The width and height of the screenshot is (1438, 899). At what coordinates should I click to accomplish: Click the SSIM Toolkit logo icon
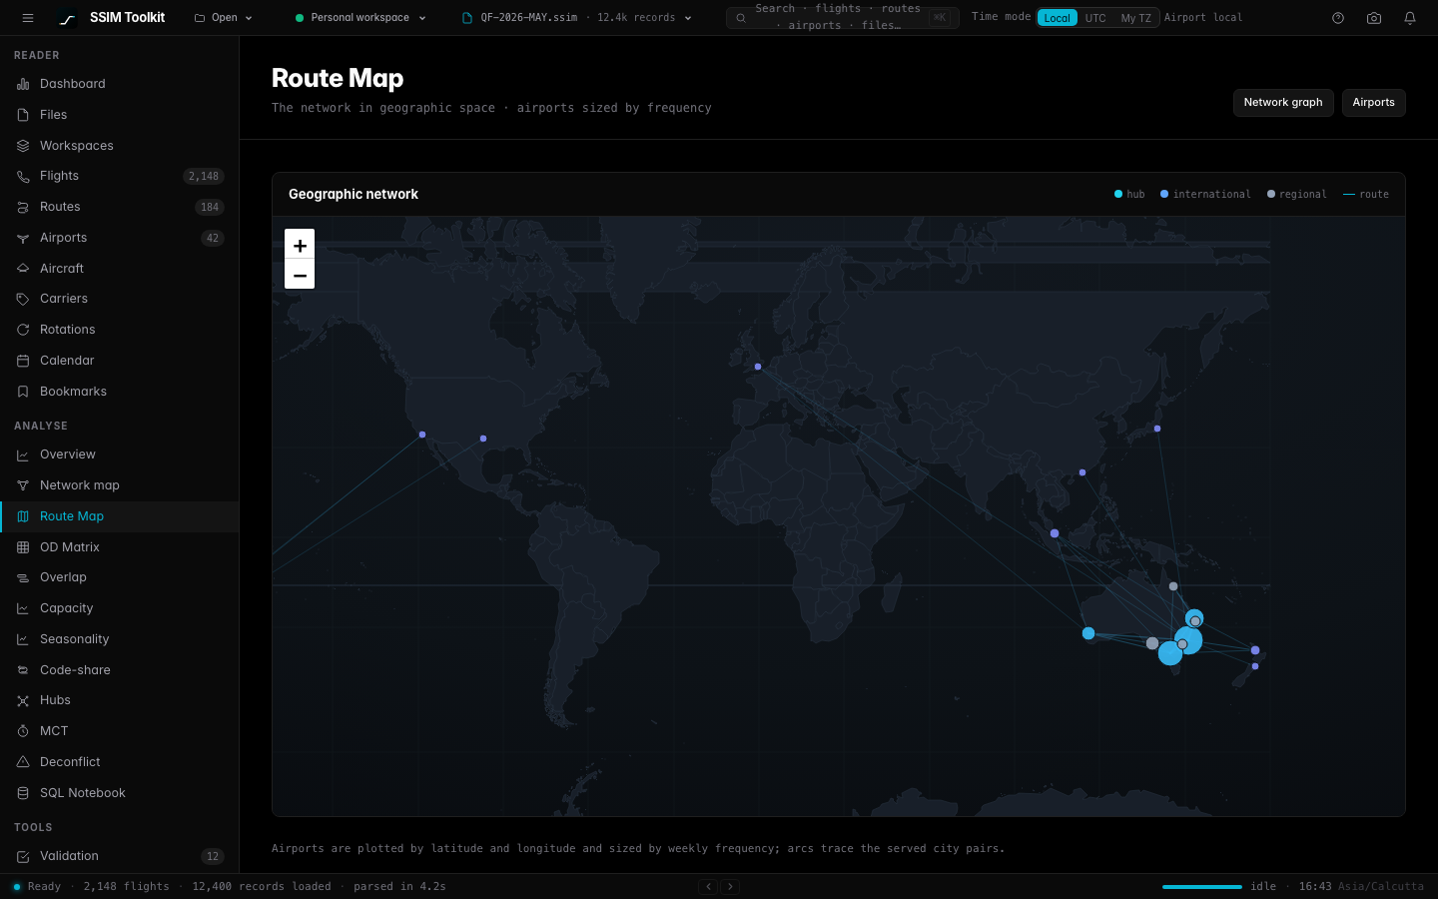[67, 18]
